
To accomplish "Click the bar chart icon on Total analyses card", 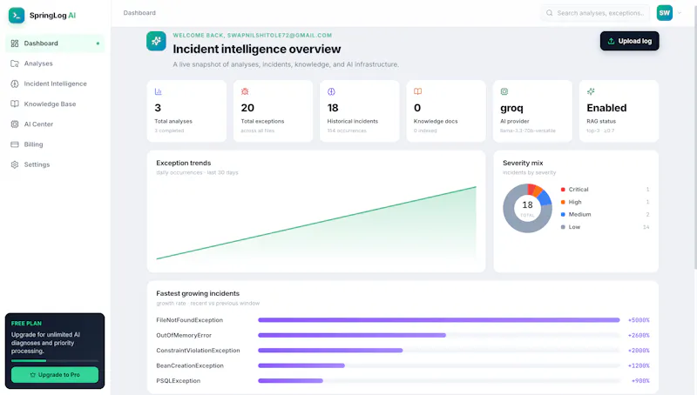I will coord(159,91).
